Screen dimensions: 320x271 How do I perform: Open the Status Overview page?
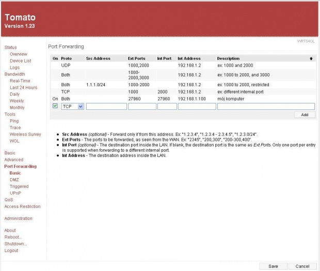18,54
